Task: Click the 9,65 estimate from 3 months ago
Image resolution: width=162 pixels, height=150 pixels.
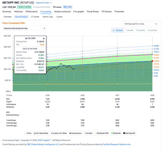Action: pos(152,123)
